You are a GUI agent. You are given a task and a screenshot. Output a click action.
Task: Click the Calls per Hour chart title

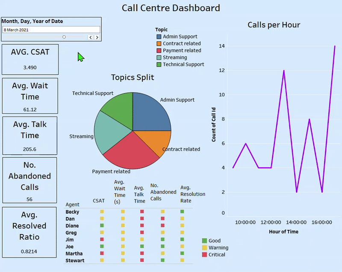pos(274,25)
